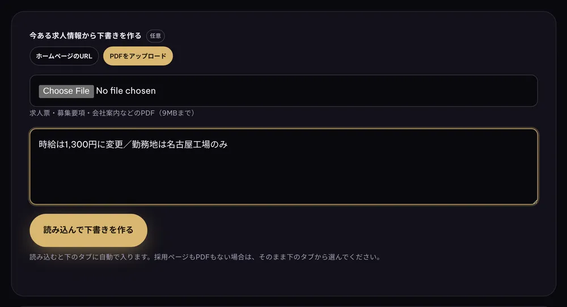Switch to the ホームページのURL tab

click(x=64, y=56)
